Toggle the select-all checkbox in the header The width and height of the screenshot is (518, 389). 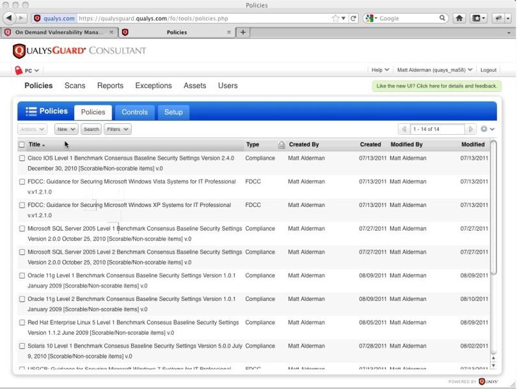pos(22,145)
